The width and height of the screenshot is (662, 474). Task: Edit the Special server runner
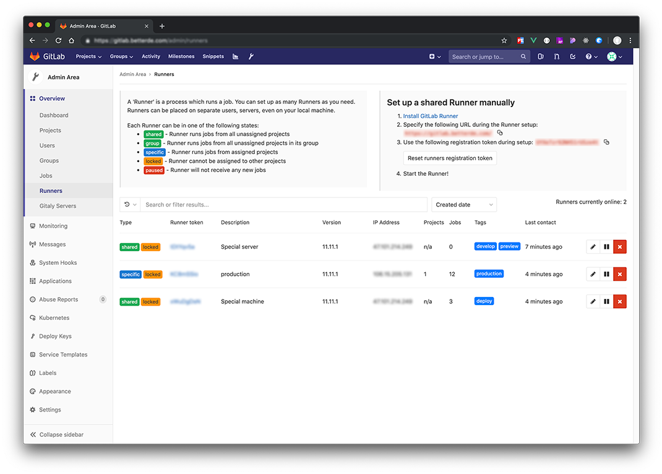592,246
